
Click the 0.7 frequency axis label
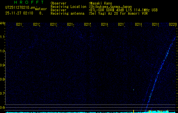[2, 94]
